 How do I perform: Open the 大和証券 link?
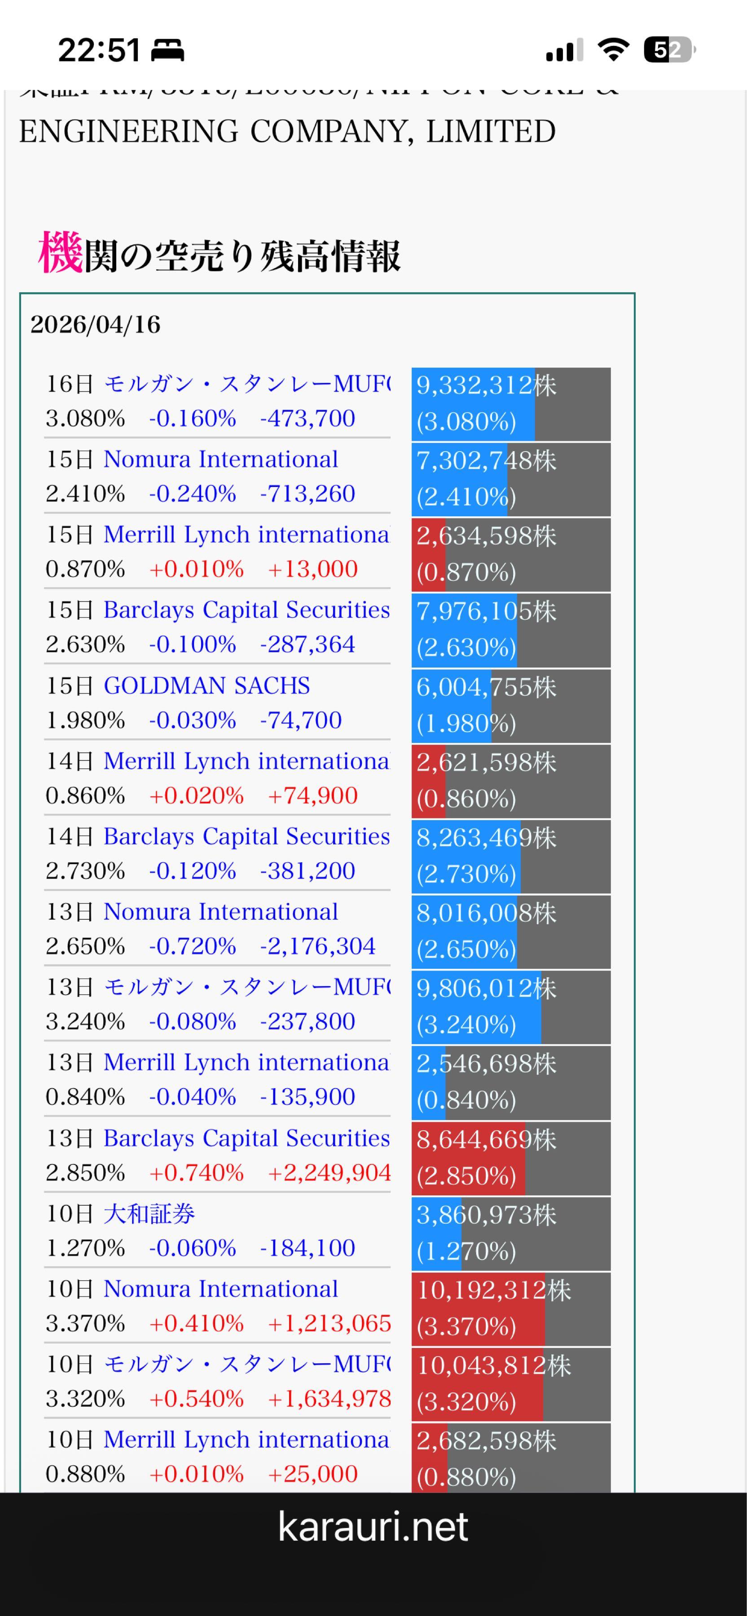(149, 1214)
